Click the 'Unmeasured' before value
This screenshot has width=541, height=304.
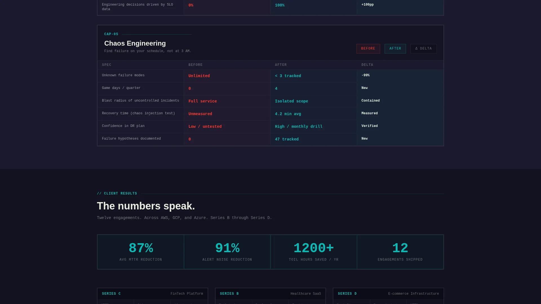(x=200, y=114)
